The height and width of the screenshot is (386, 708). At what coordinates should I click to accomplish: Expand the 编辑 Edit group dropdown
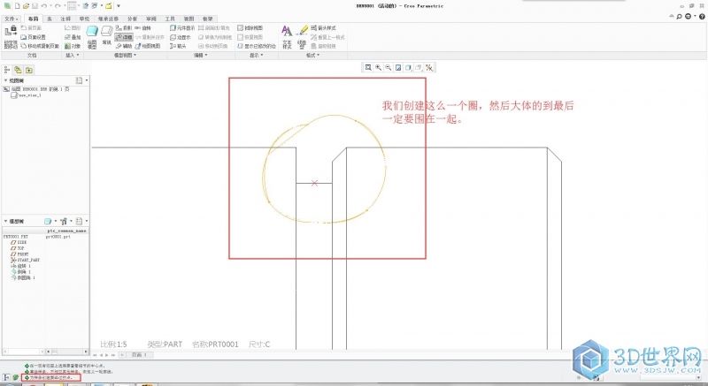tap(201, 55)
